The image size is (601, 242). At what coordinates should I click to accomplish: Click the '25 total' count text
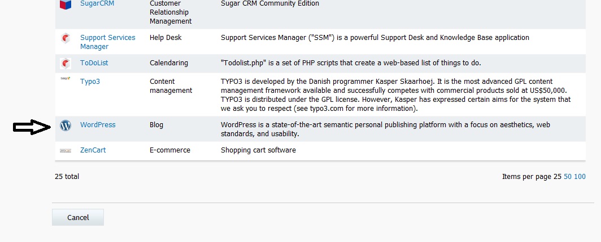pyautogui.click(x=67, y=176)
